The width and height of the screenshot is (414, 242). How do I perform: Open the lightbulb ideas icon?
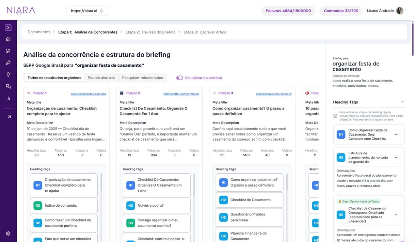8,74
